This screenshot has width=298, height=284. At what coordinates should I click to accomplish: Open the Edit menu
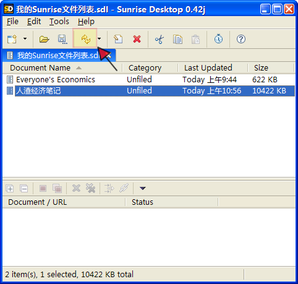coord(34,22)
